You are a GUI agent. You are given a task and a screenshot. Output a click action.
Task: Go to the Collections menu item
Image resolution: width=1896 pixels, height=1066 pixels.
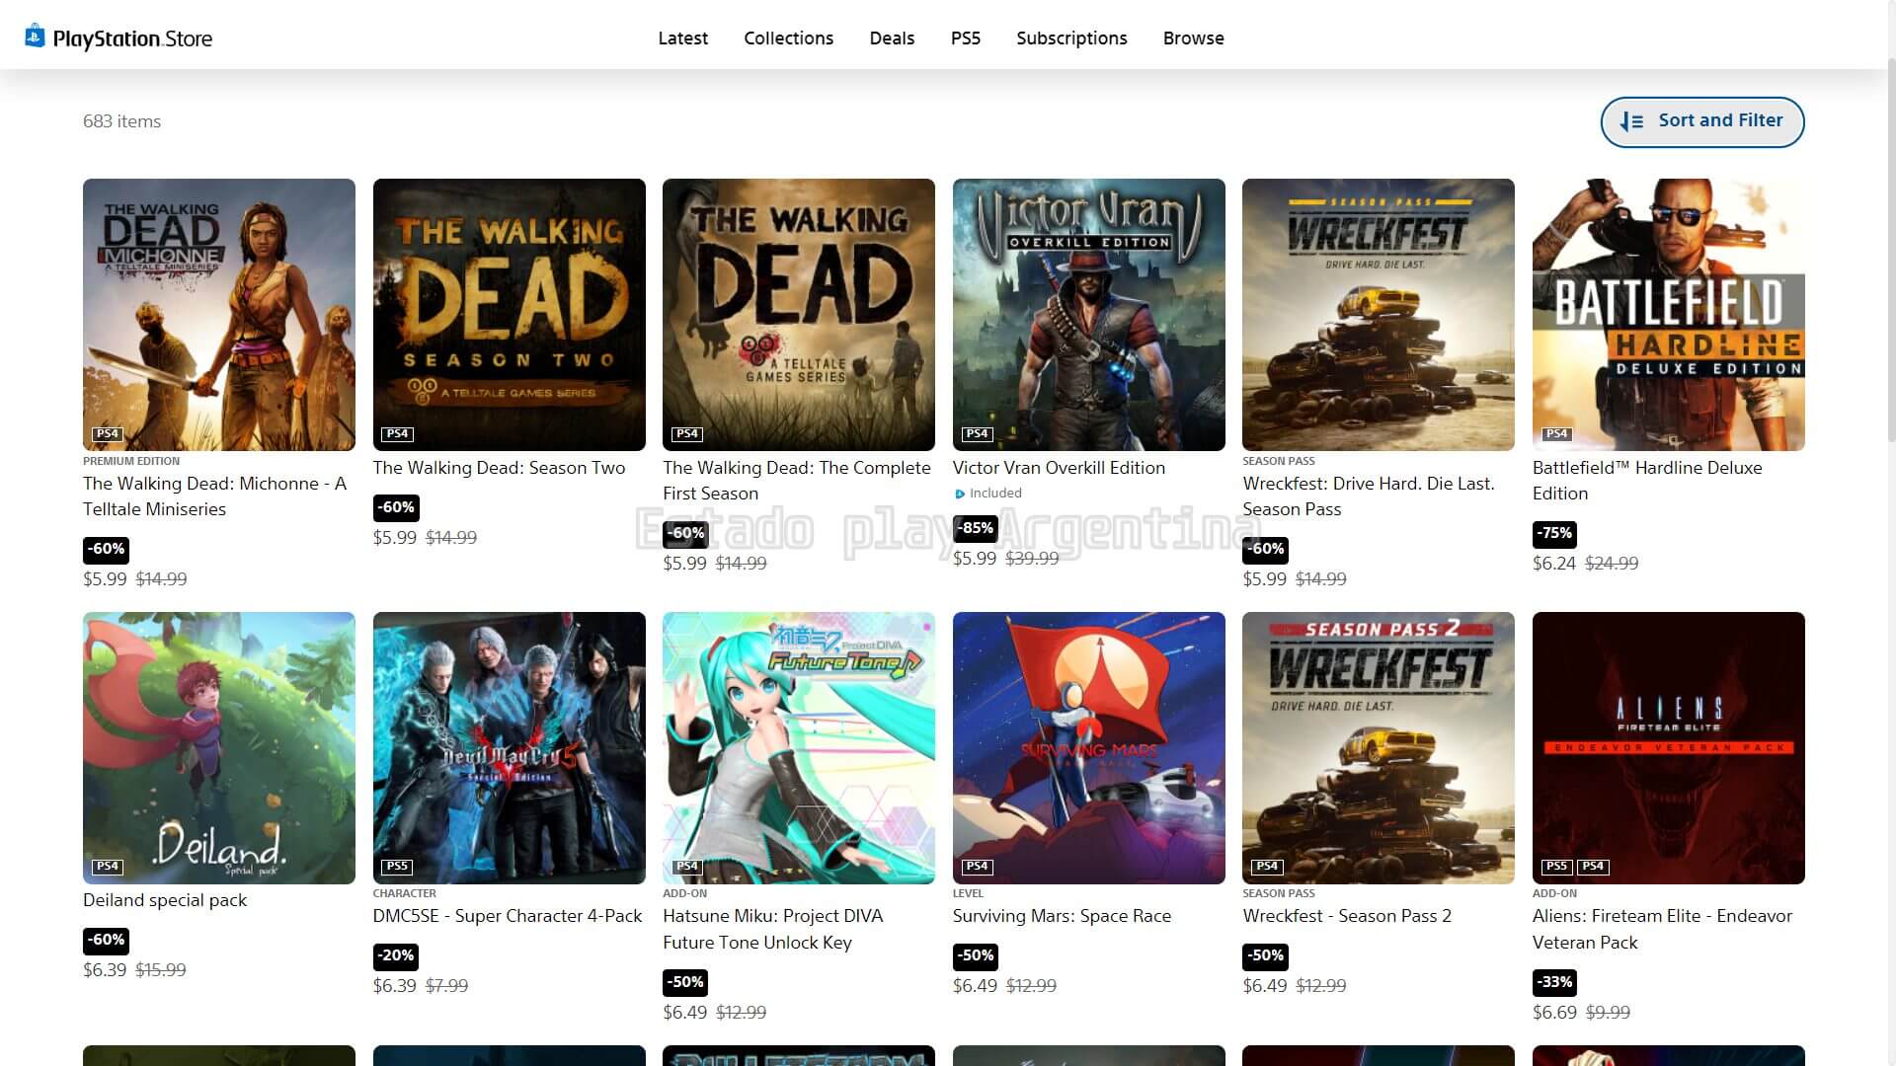[788, 38]
